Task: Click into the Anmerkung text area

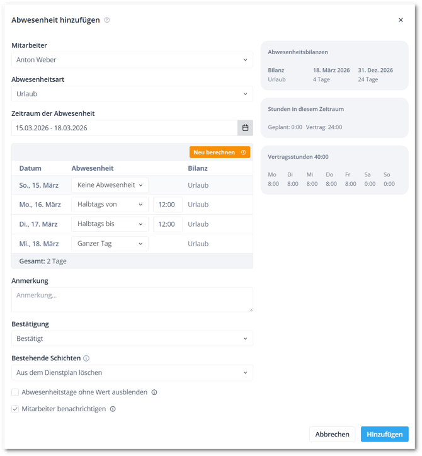Action: point(132,300)
